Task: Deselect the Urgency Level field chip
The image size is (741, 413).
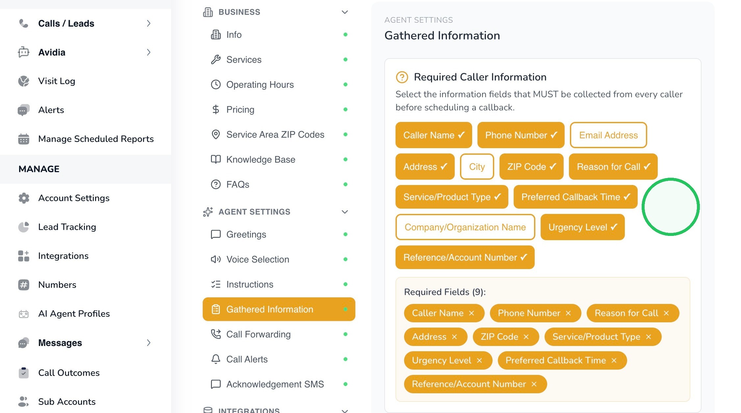Action: tap(582, 227)
